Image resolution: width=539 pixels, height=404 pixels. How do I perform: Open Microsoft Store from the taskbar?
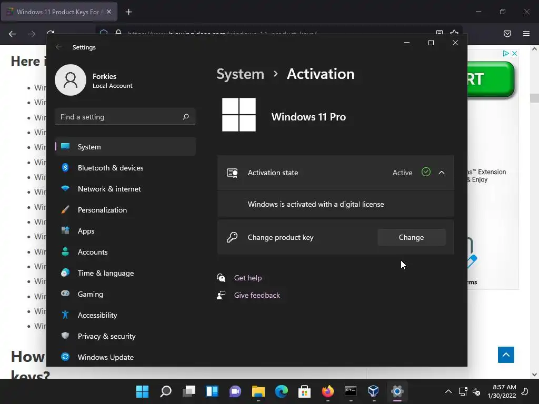(304, 391)
